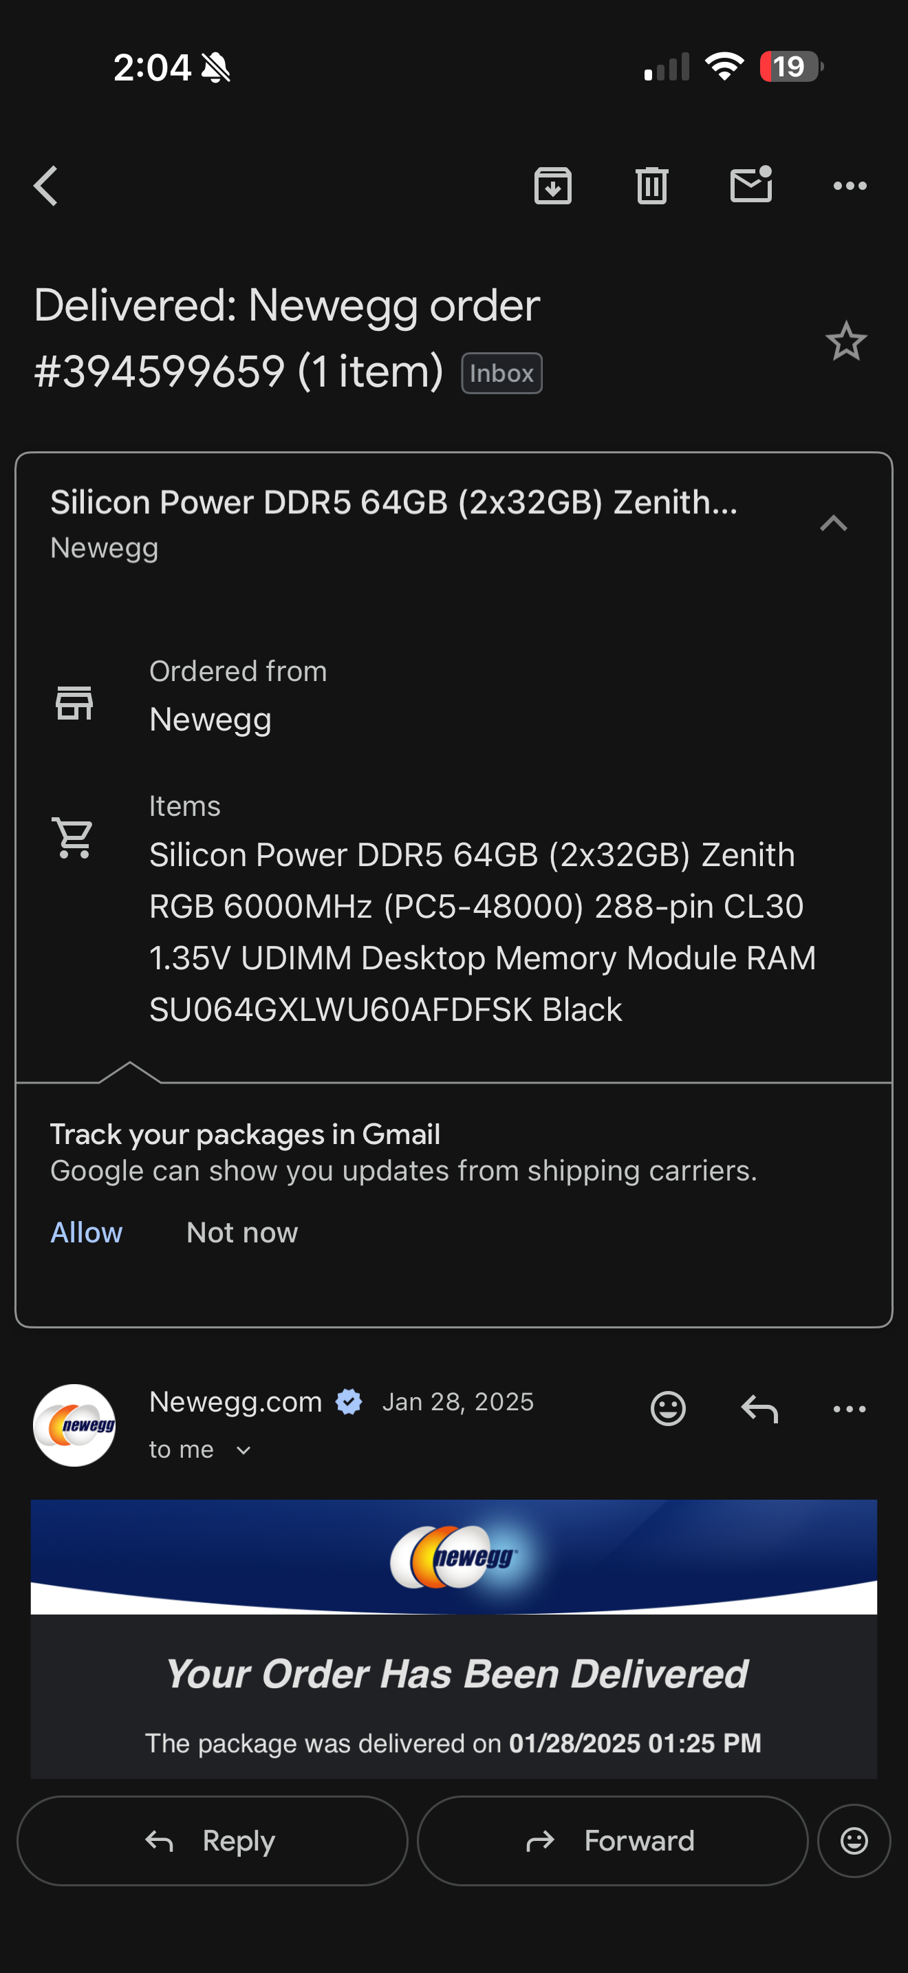Open the top-bar more options menu
The image size is (908, 1973).
[849, 186]
